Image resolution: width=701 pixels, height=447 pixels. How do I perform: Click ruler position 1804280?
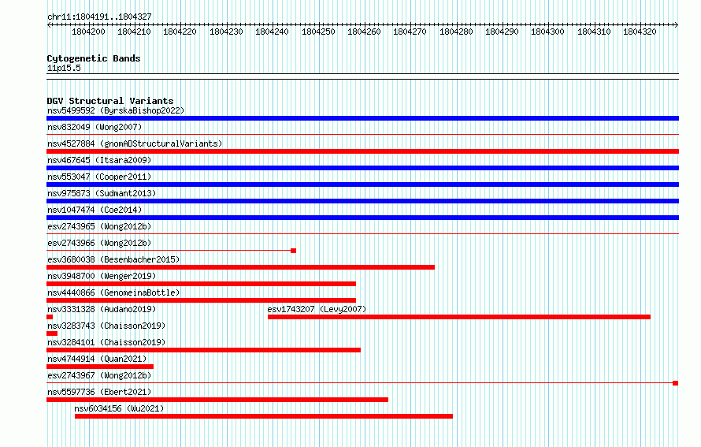coord(456,32)
